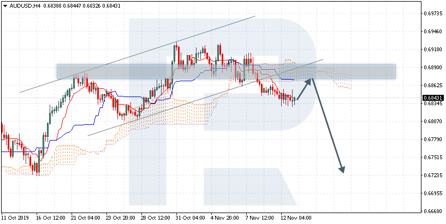Click the 31 Oct 04:00 time label
446x224 pixels.
[189, 218]
